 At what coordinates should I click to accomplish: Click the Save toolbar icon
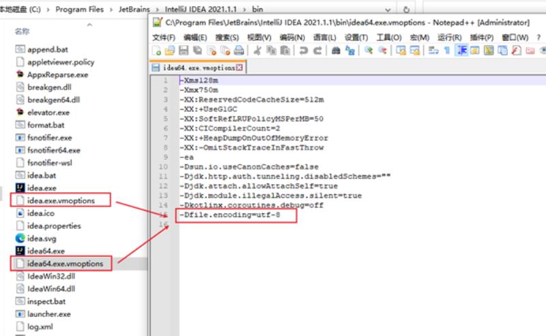184,50
